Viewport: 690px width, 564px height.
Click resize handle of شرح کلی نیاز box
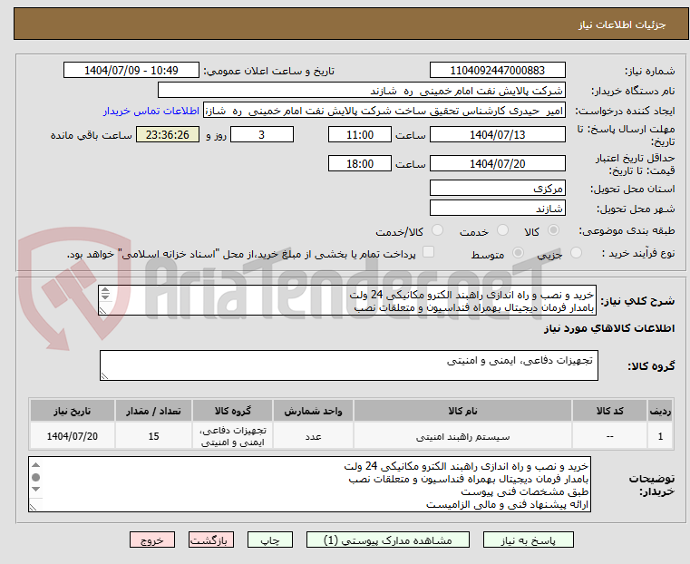pyautogui.click(x=102, y=311)
